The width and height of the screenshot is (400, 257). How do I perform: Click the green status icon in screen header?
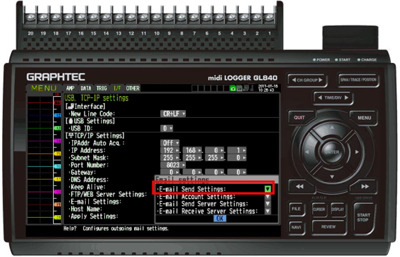(x=233, y=88)
